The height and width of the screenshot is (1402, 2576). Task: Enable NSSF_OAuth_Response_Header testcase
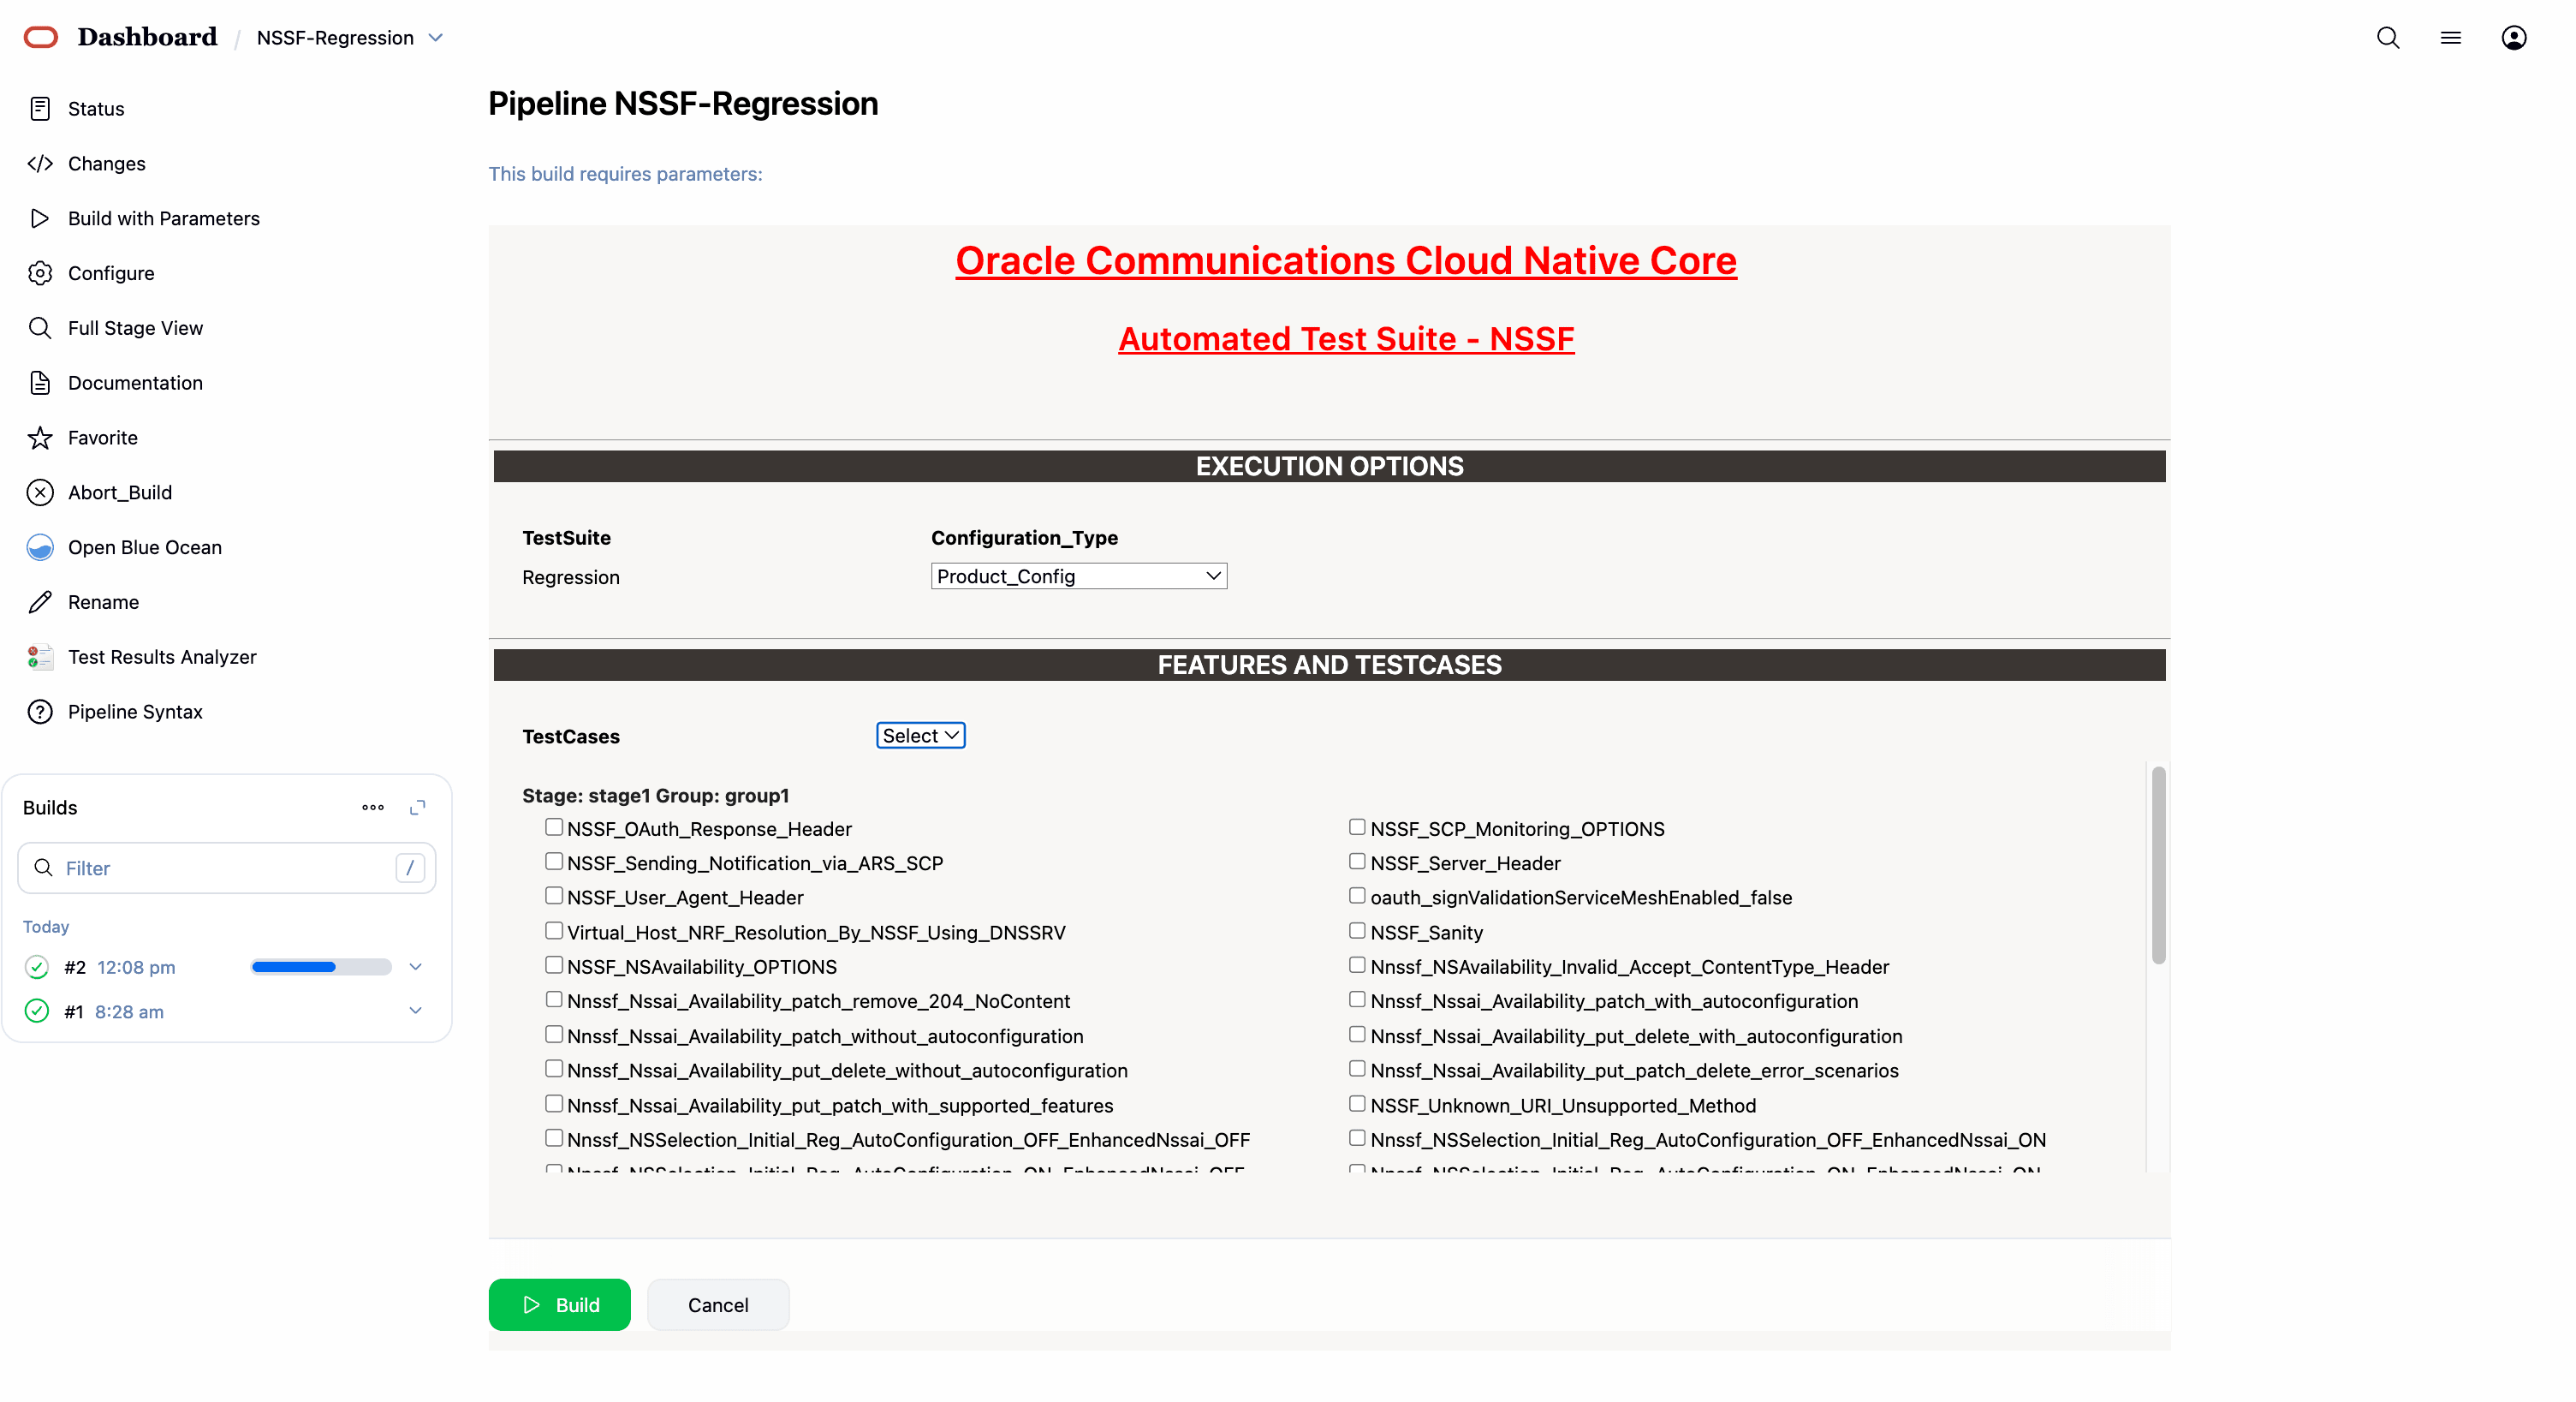pyautogui.click(x=554, y=826)
